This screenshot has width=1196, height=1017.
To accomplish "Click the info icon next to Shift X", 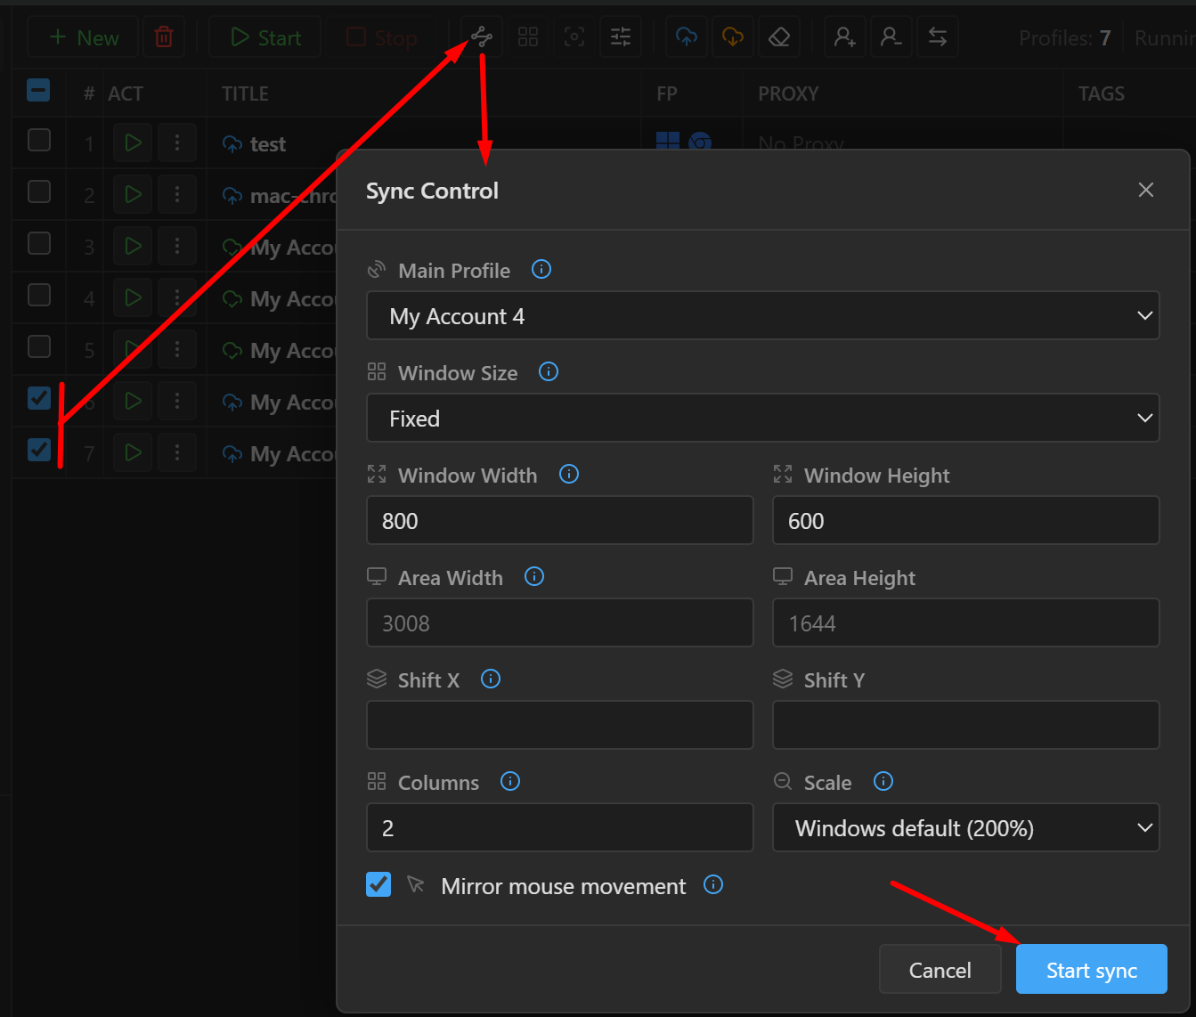I will click(491, 679).
